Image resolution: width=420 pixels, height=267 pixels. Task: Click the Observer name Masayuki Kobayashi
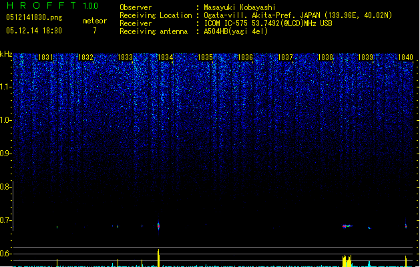tap(240, 7)
